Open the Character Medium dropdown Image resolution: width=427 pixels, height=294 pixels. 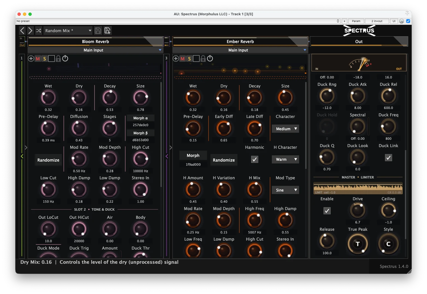coord(285,129)
